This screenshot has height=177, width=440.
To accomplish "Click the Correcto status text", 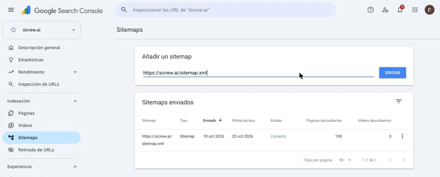I will click(278, 136).
